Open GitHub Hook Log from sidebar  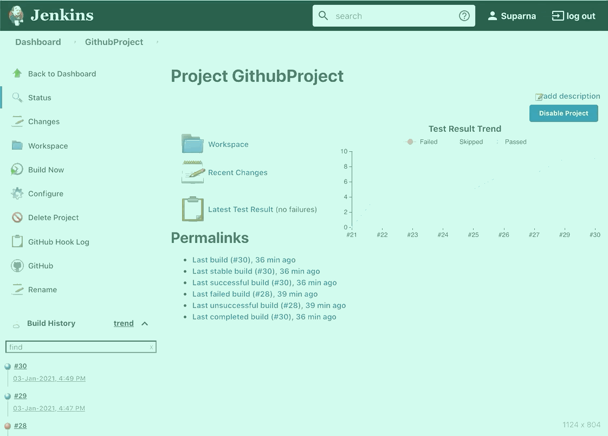point(59,242)
